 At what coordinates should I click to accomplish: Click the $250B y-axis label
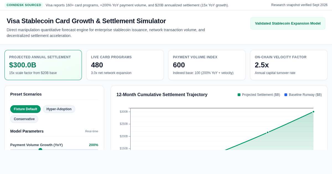click(x=124, y=124)
